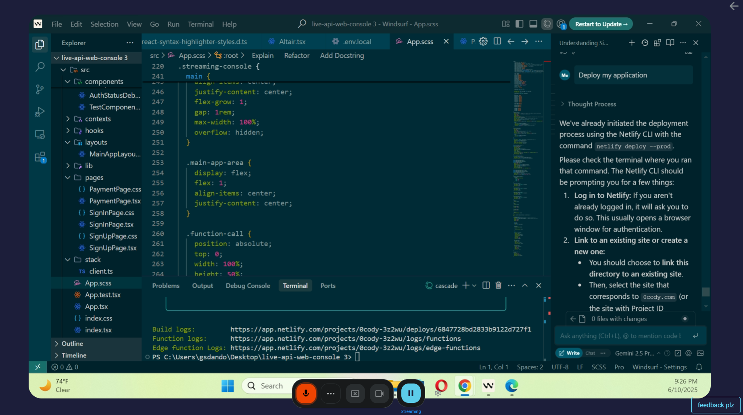743x415 pixels.
Task: Kill terminal with trash icon
Action: click(499, 285)
